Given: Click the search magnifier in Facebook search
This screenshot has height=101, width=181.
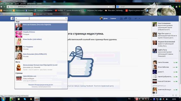Looking at the screenshot, I should [x=66, y=19].
